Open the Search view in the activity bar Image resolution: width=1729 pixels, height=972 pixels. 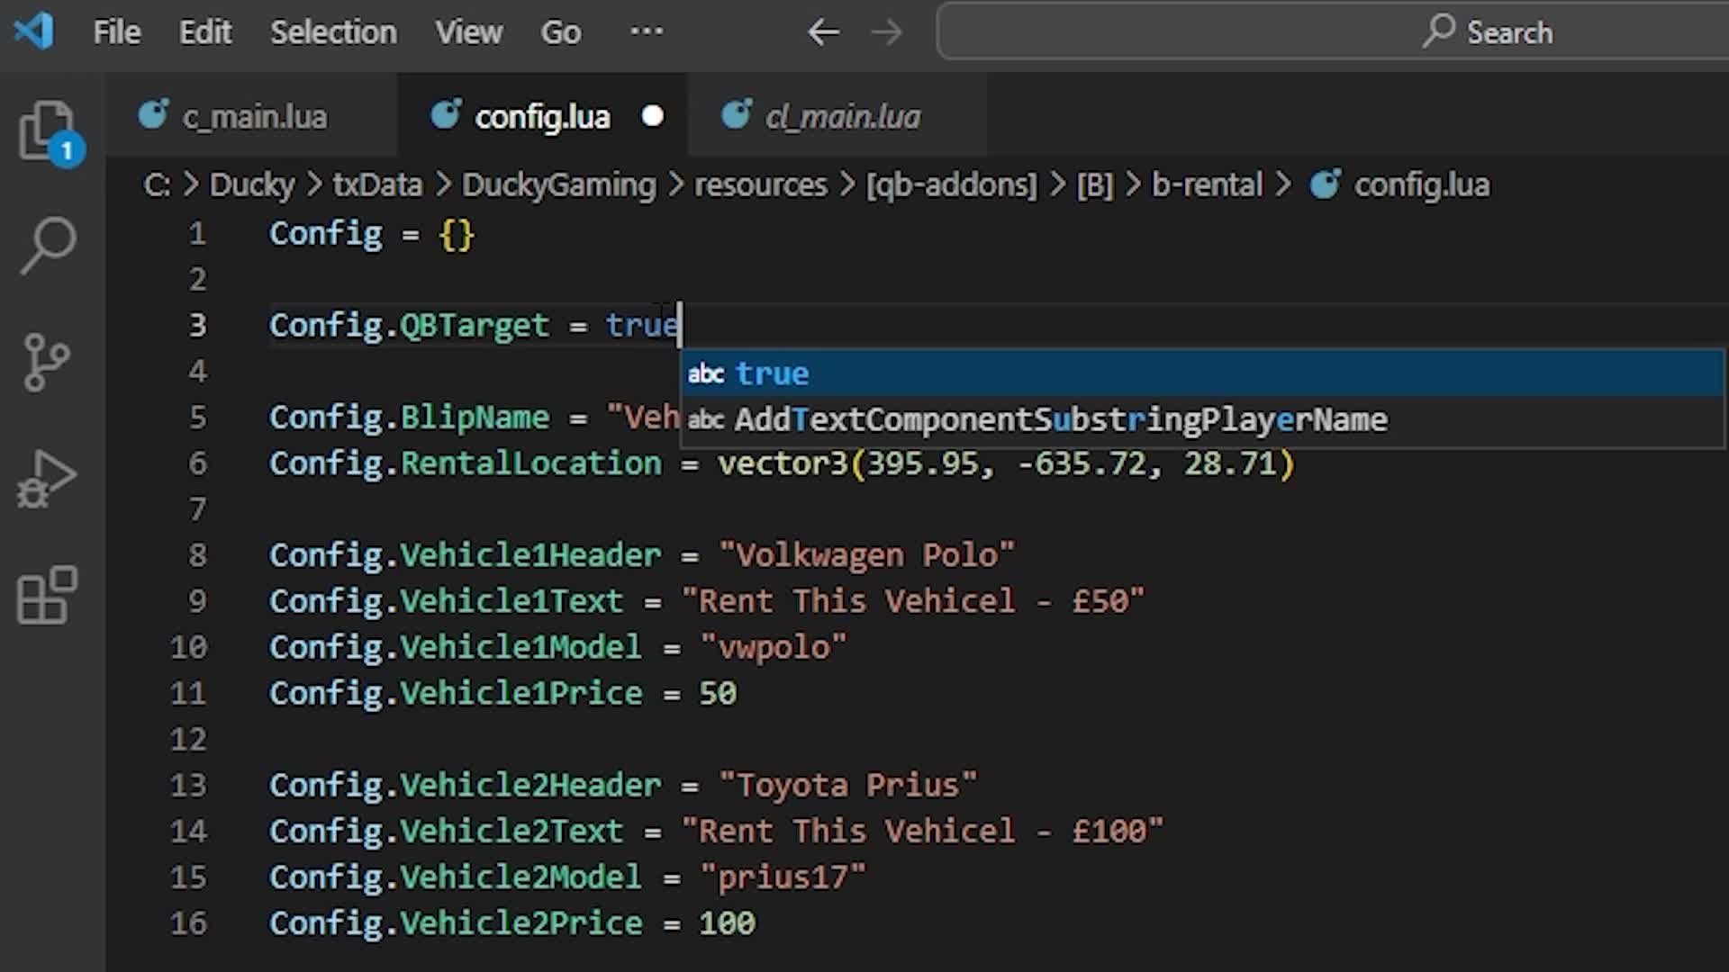click(x=47, y=245)
